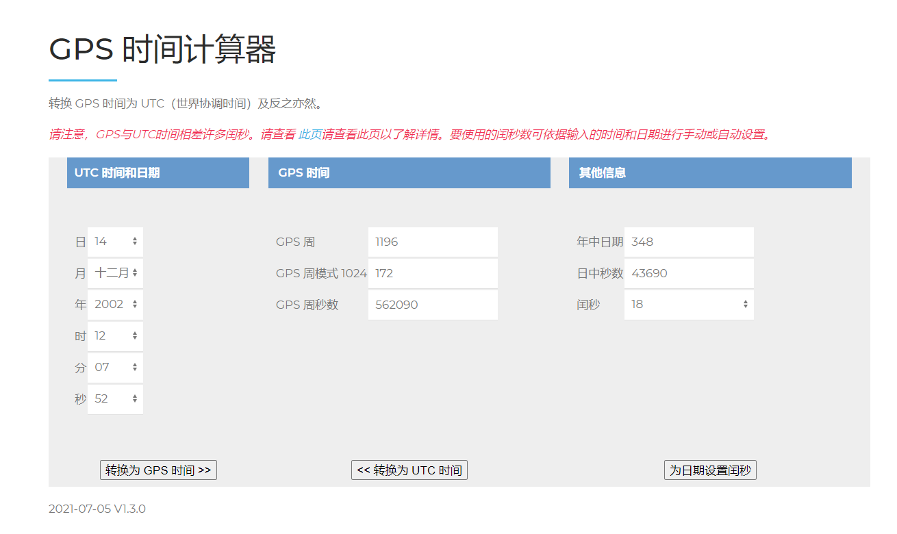Open the 月 dropdown showing 十二月
897x534 pixels.
coord(115,272)
